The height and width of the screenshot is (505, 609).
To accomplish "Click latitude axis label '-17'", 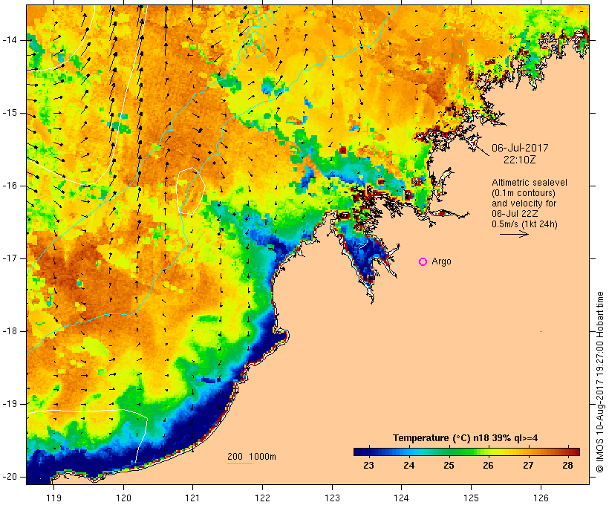I will tap(10, 258).
